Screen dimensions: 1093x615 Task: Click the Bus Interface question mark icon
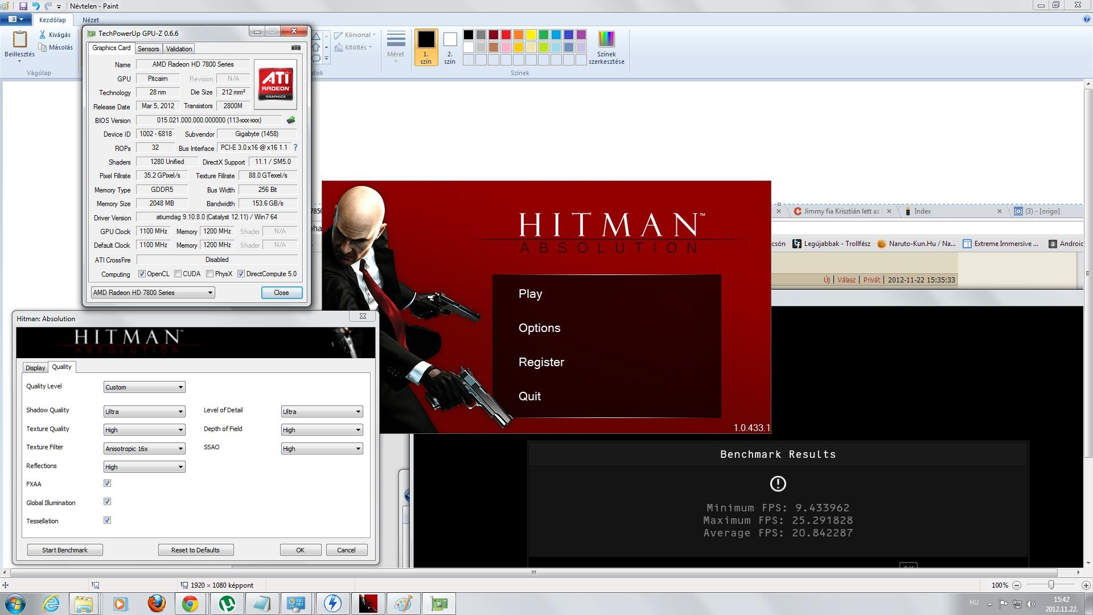point(295,147)
